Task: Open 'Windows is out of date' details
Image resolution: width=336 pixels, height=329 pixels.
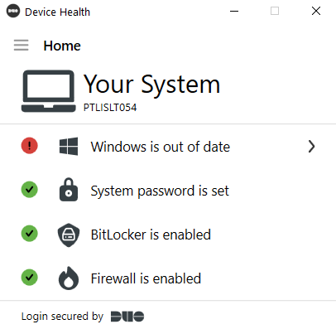Action: [168, 147]
